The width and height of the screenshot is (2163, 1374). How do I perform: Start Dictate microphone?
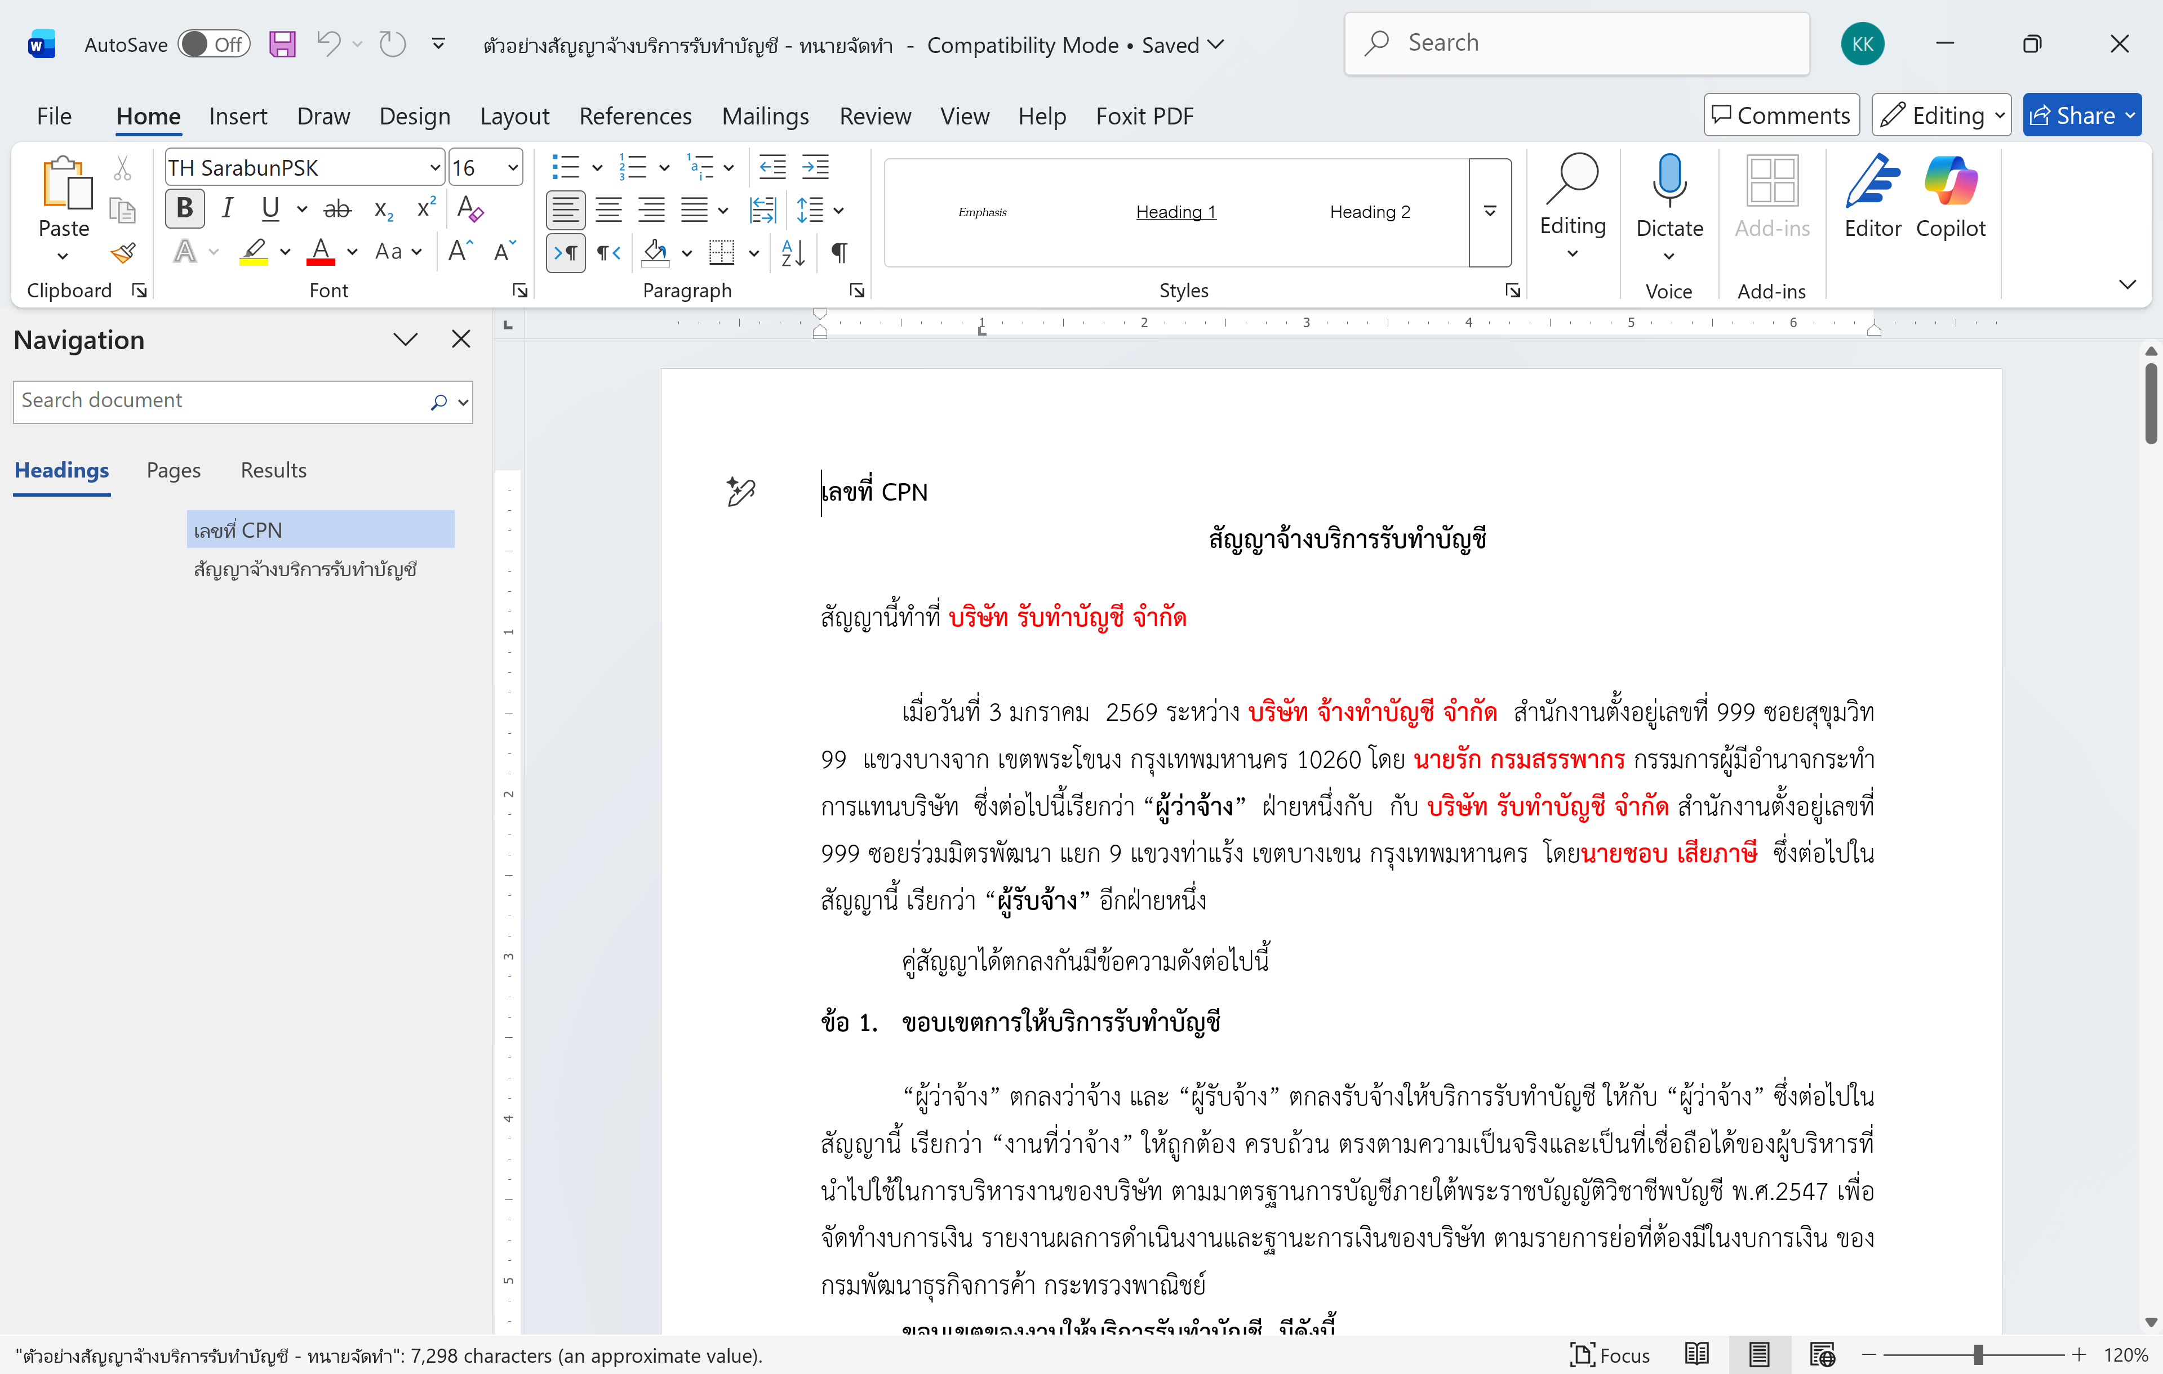[x=1668, y=184]
